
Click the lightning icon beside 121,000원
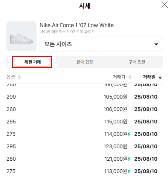click(x=129, y=159)
